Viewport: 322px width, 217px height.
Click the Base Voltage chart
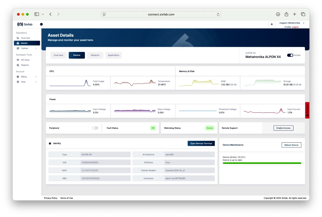click(x=135, y=111)
